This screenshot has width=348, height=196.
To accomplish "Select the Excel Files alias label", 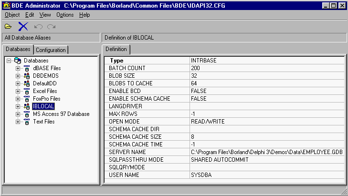I will [45, 91].
